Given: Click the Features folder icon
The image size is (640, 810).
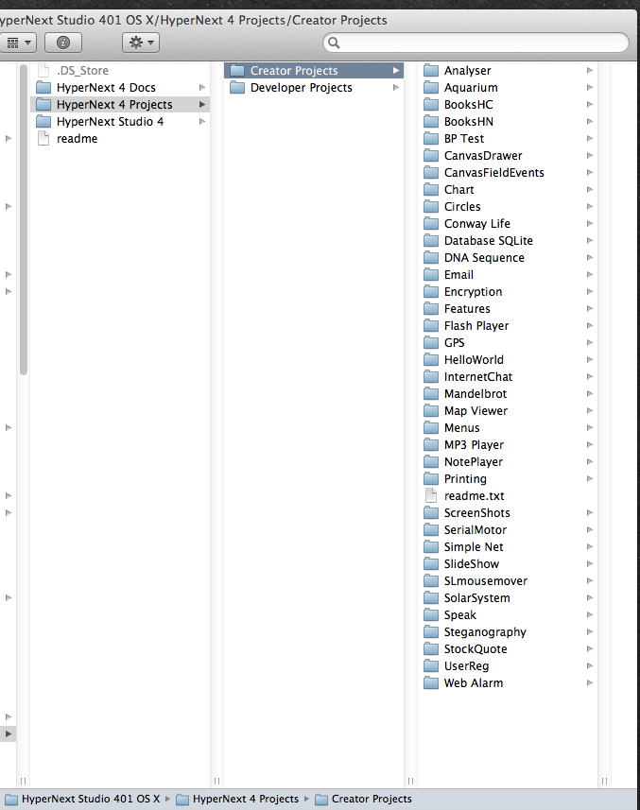Looking at the screenshot, I should 431,309.
